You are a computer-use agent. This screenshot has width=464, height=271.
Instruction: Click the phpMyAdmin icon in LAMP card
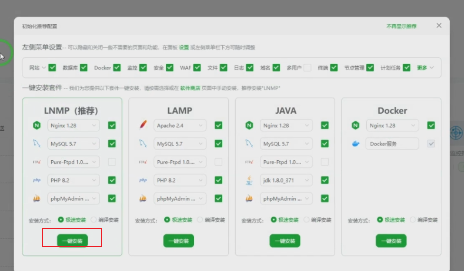pyautogui.click(x=143, y=198)
